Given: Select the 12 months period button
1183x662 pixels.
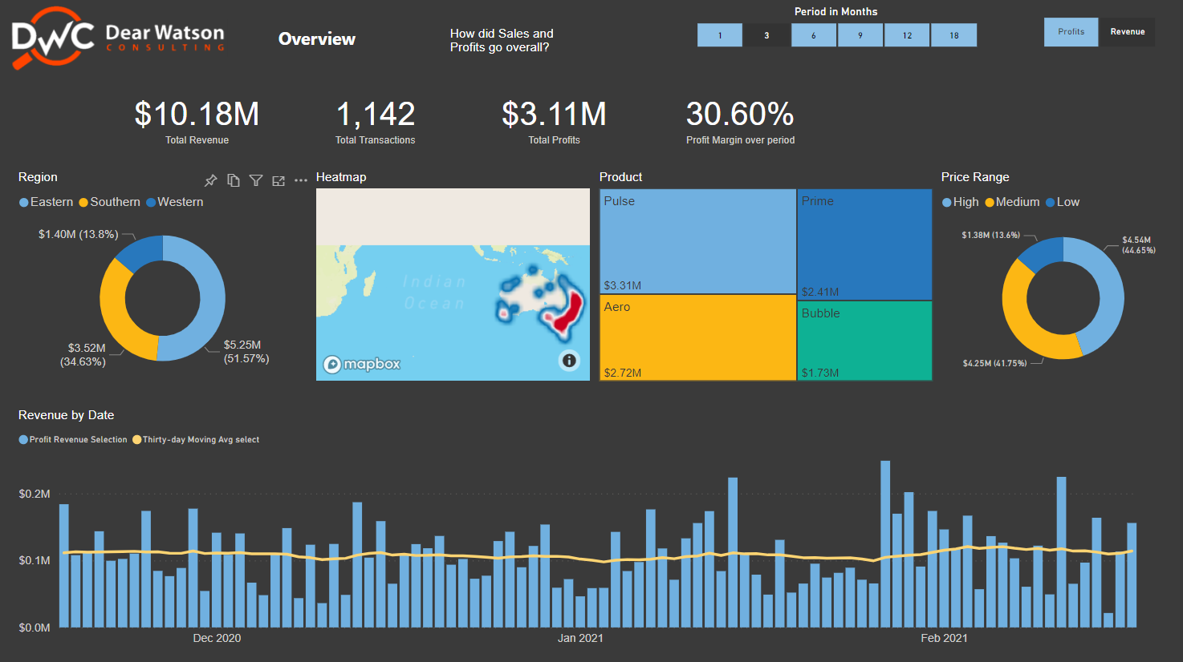Looking at the screenshot, I should tap(907, 35).
